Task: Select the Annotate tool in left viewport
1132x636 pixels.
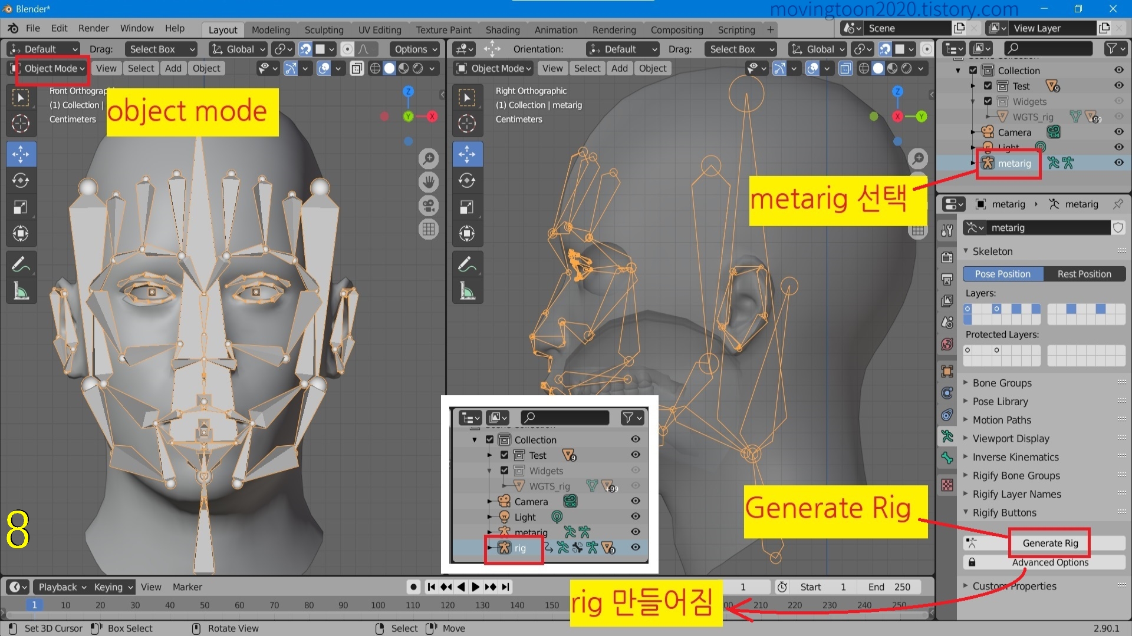Action: pyautogui.click(x=21, y=264)
